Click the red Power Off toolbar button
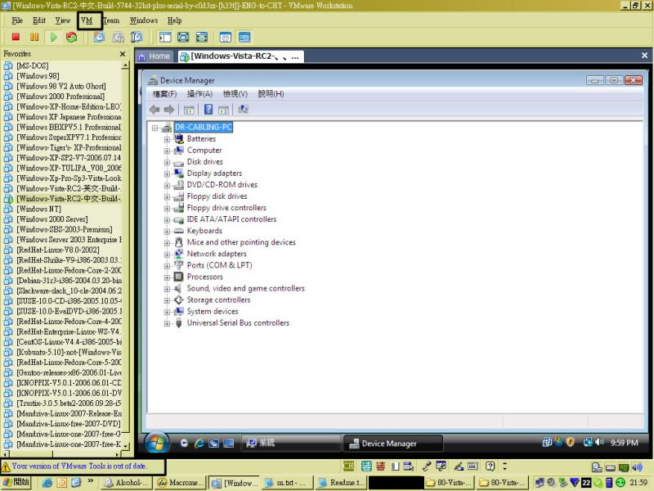The height and width of the screenshot is (491, 654). click(x=16, y=37)
